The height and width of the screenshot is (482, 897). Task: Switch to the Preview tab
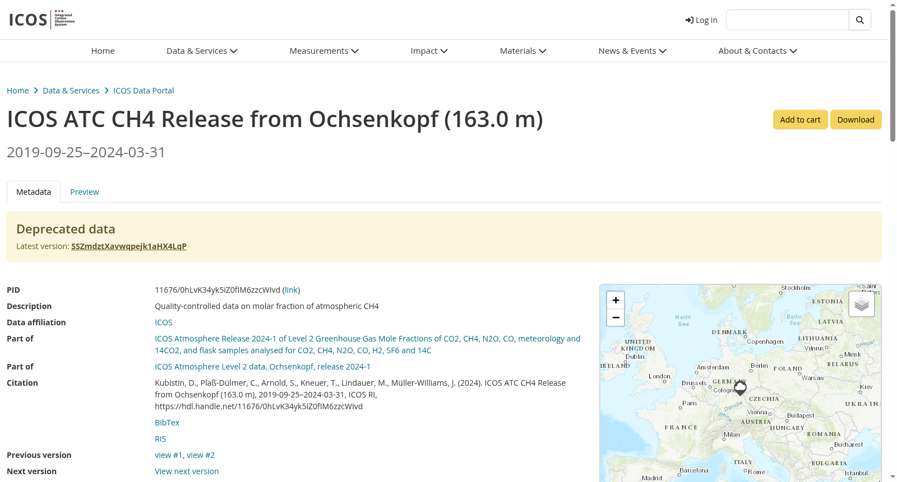pos(85,192)
